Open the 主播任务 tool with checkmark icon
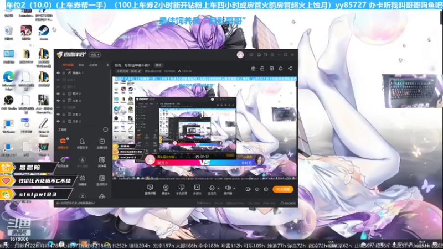The height and width of the screenshot is (249, 443). point(102,143)
